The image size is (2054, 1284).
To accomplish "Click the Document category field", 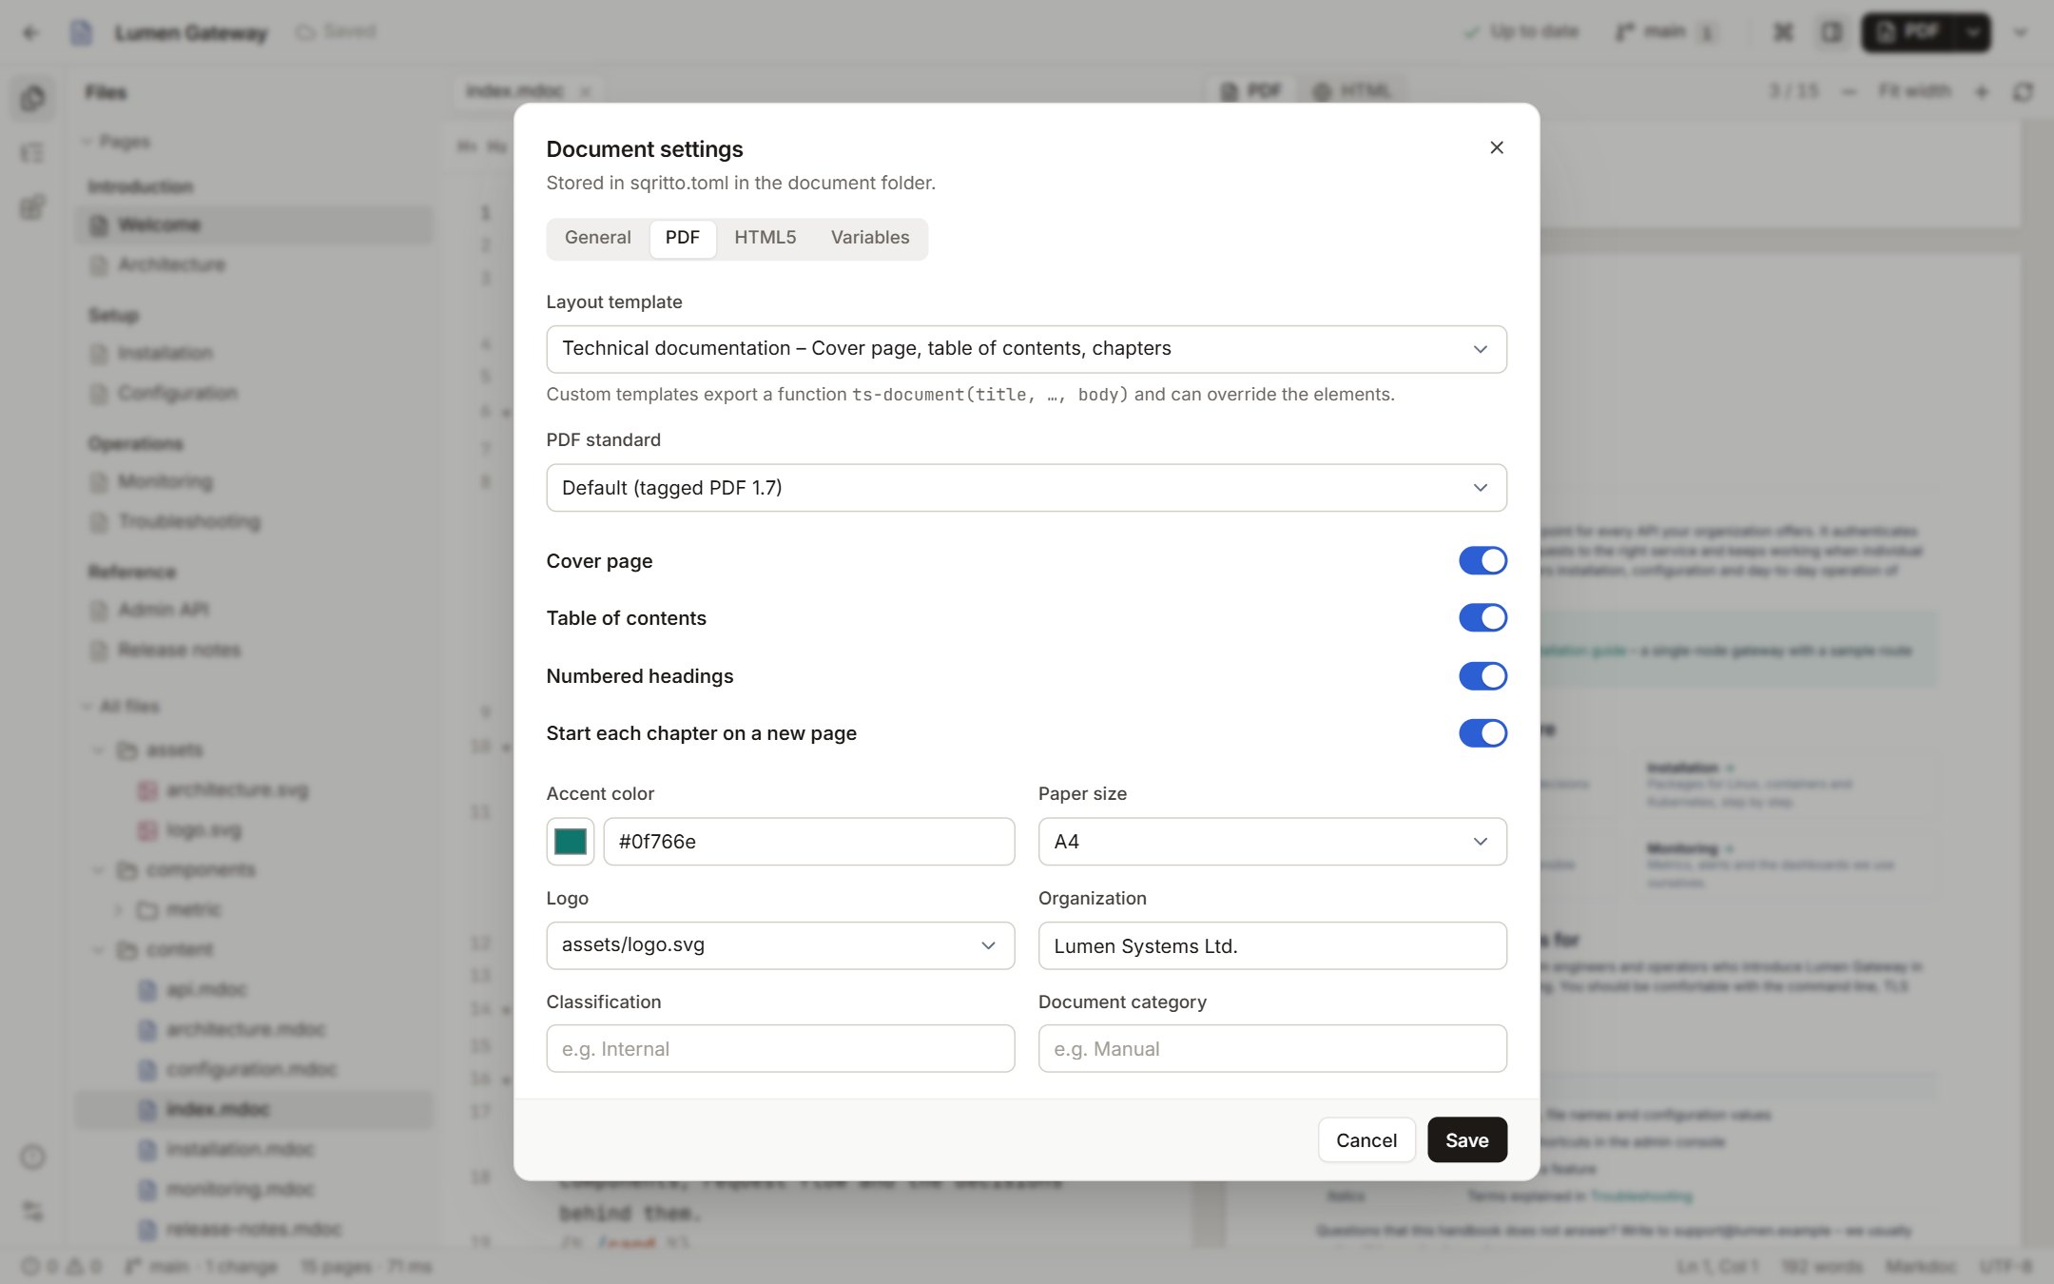I will click(1272, 1049).
